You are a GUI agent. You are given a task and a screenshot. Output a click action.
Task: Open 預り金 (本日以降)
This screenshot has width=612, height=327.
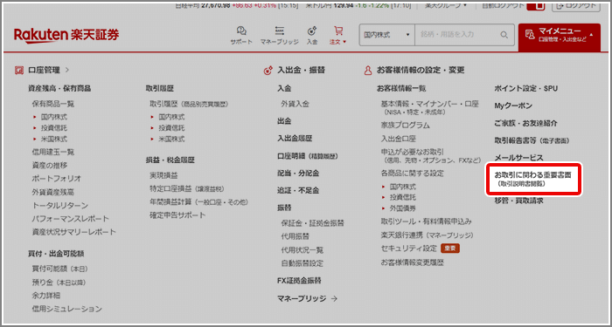point(59,283)
